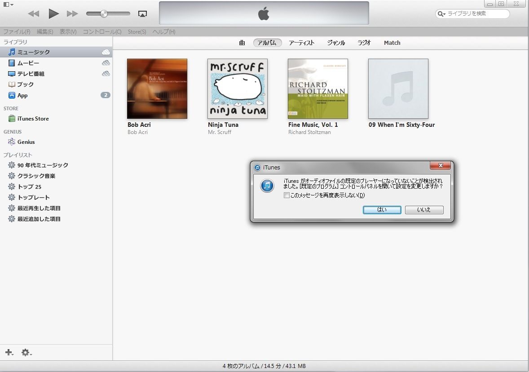Select Fine Music, Vol. 1 album cover
This screenshot has width=529, height=372.
pos(318,89)
